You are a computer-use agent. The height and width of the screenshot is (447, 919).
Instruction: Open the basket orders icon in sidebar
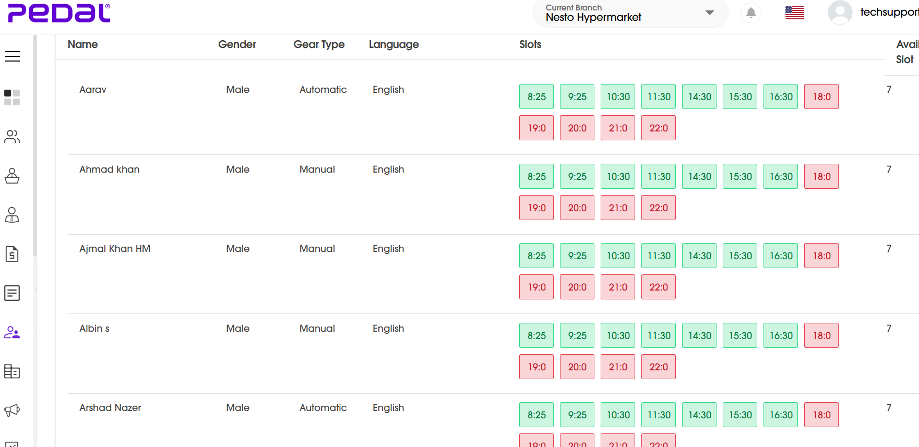[11, 176]
